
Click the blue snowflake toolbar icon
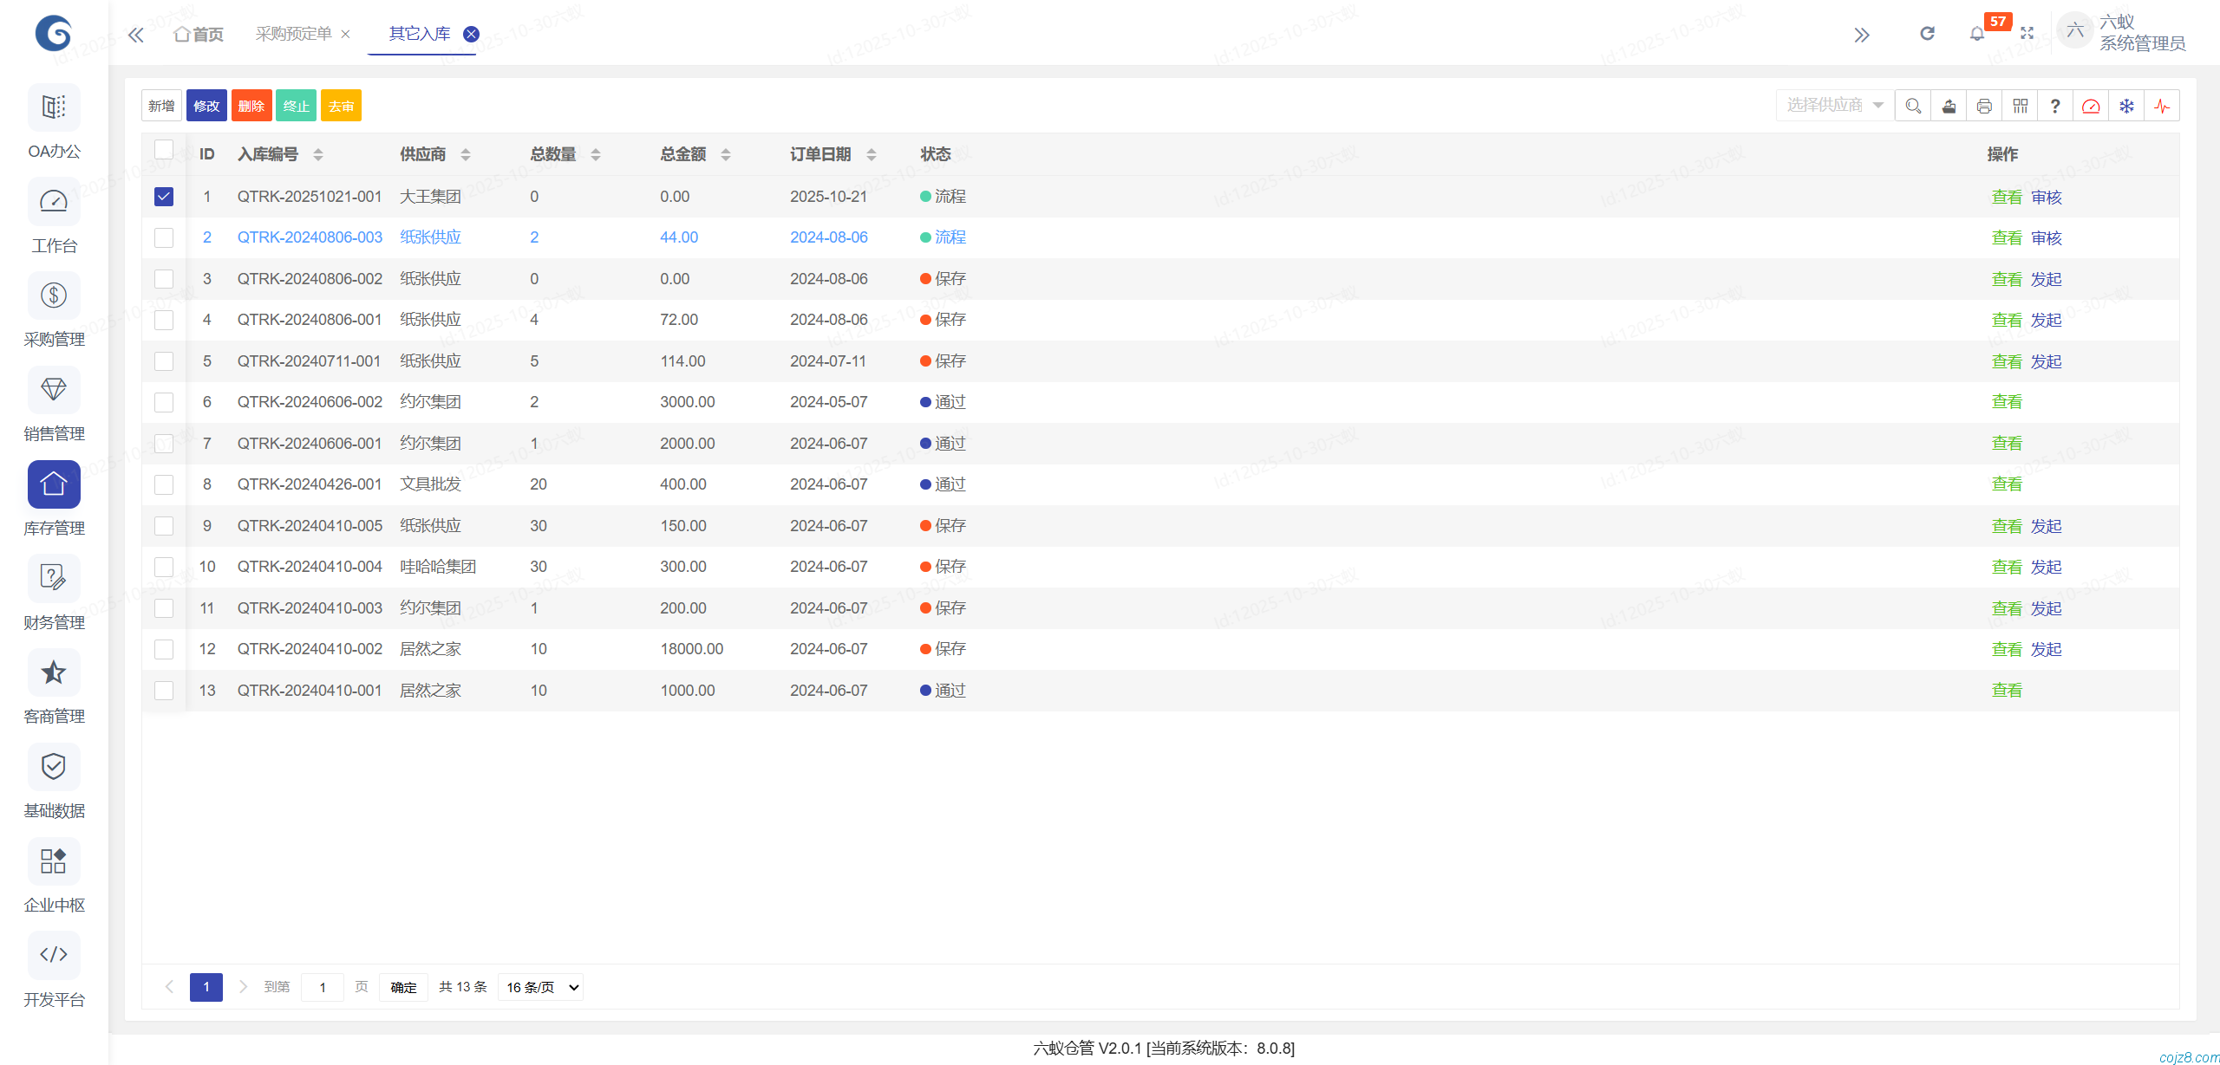click(x=2126, y=106)
